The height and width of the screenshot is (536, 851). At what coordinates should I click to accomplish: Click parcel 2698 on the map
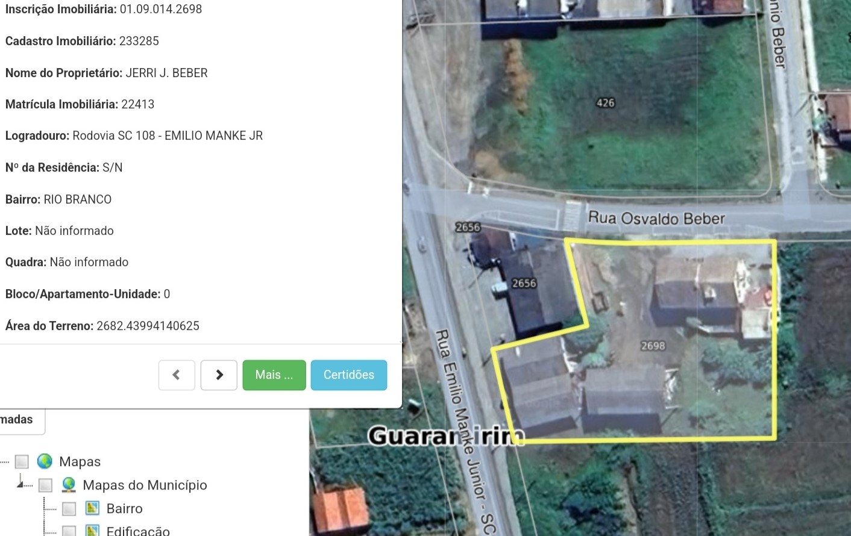[653, 346]
